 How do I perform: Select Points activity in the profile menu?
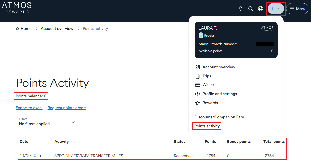pyautogui.click(x=207, y=126)
